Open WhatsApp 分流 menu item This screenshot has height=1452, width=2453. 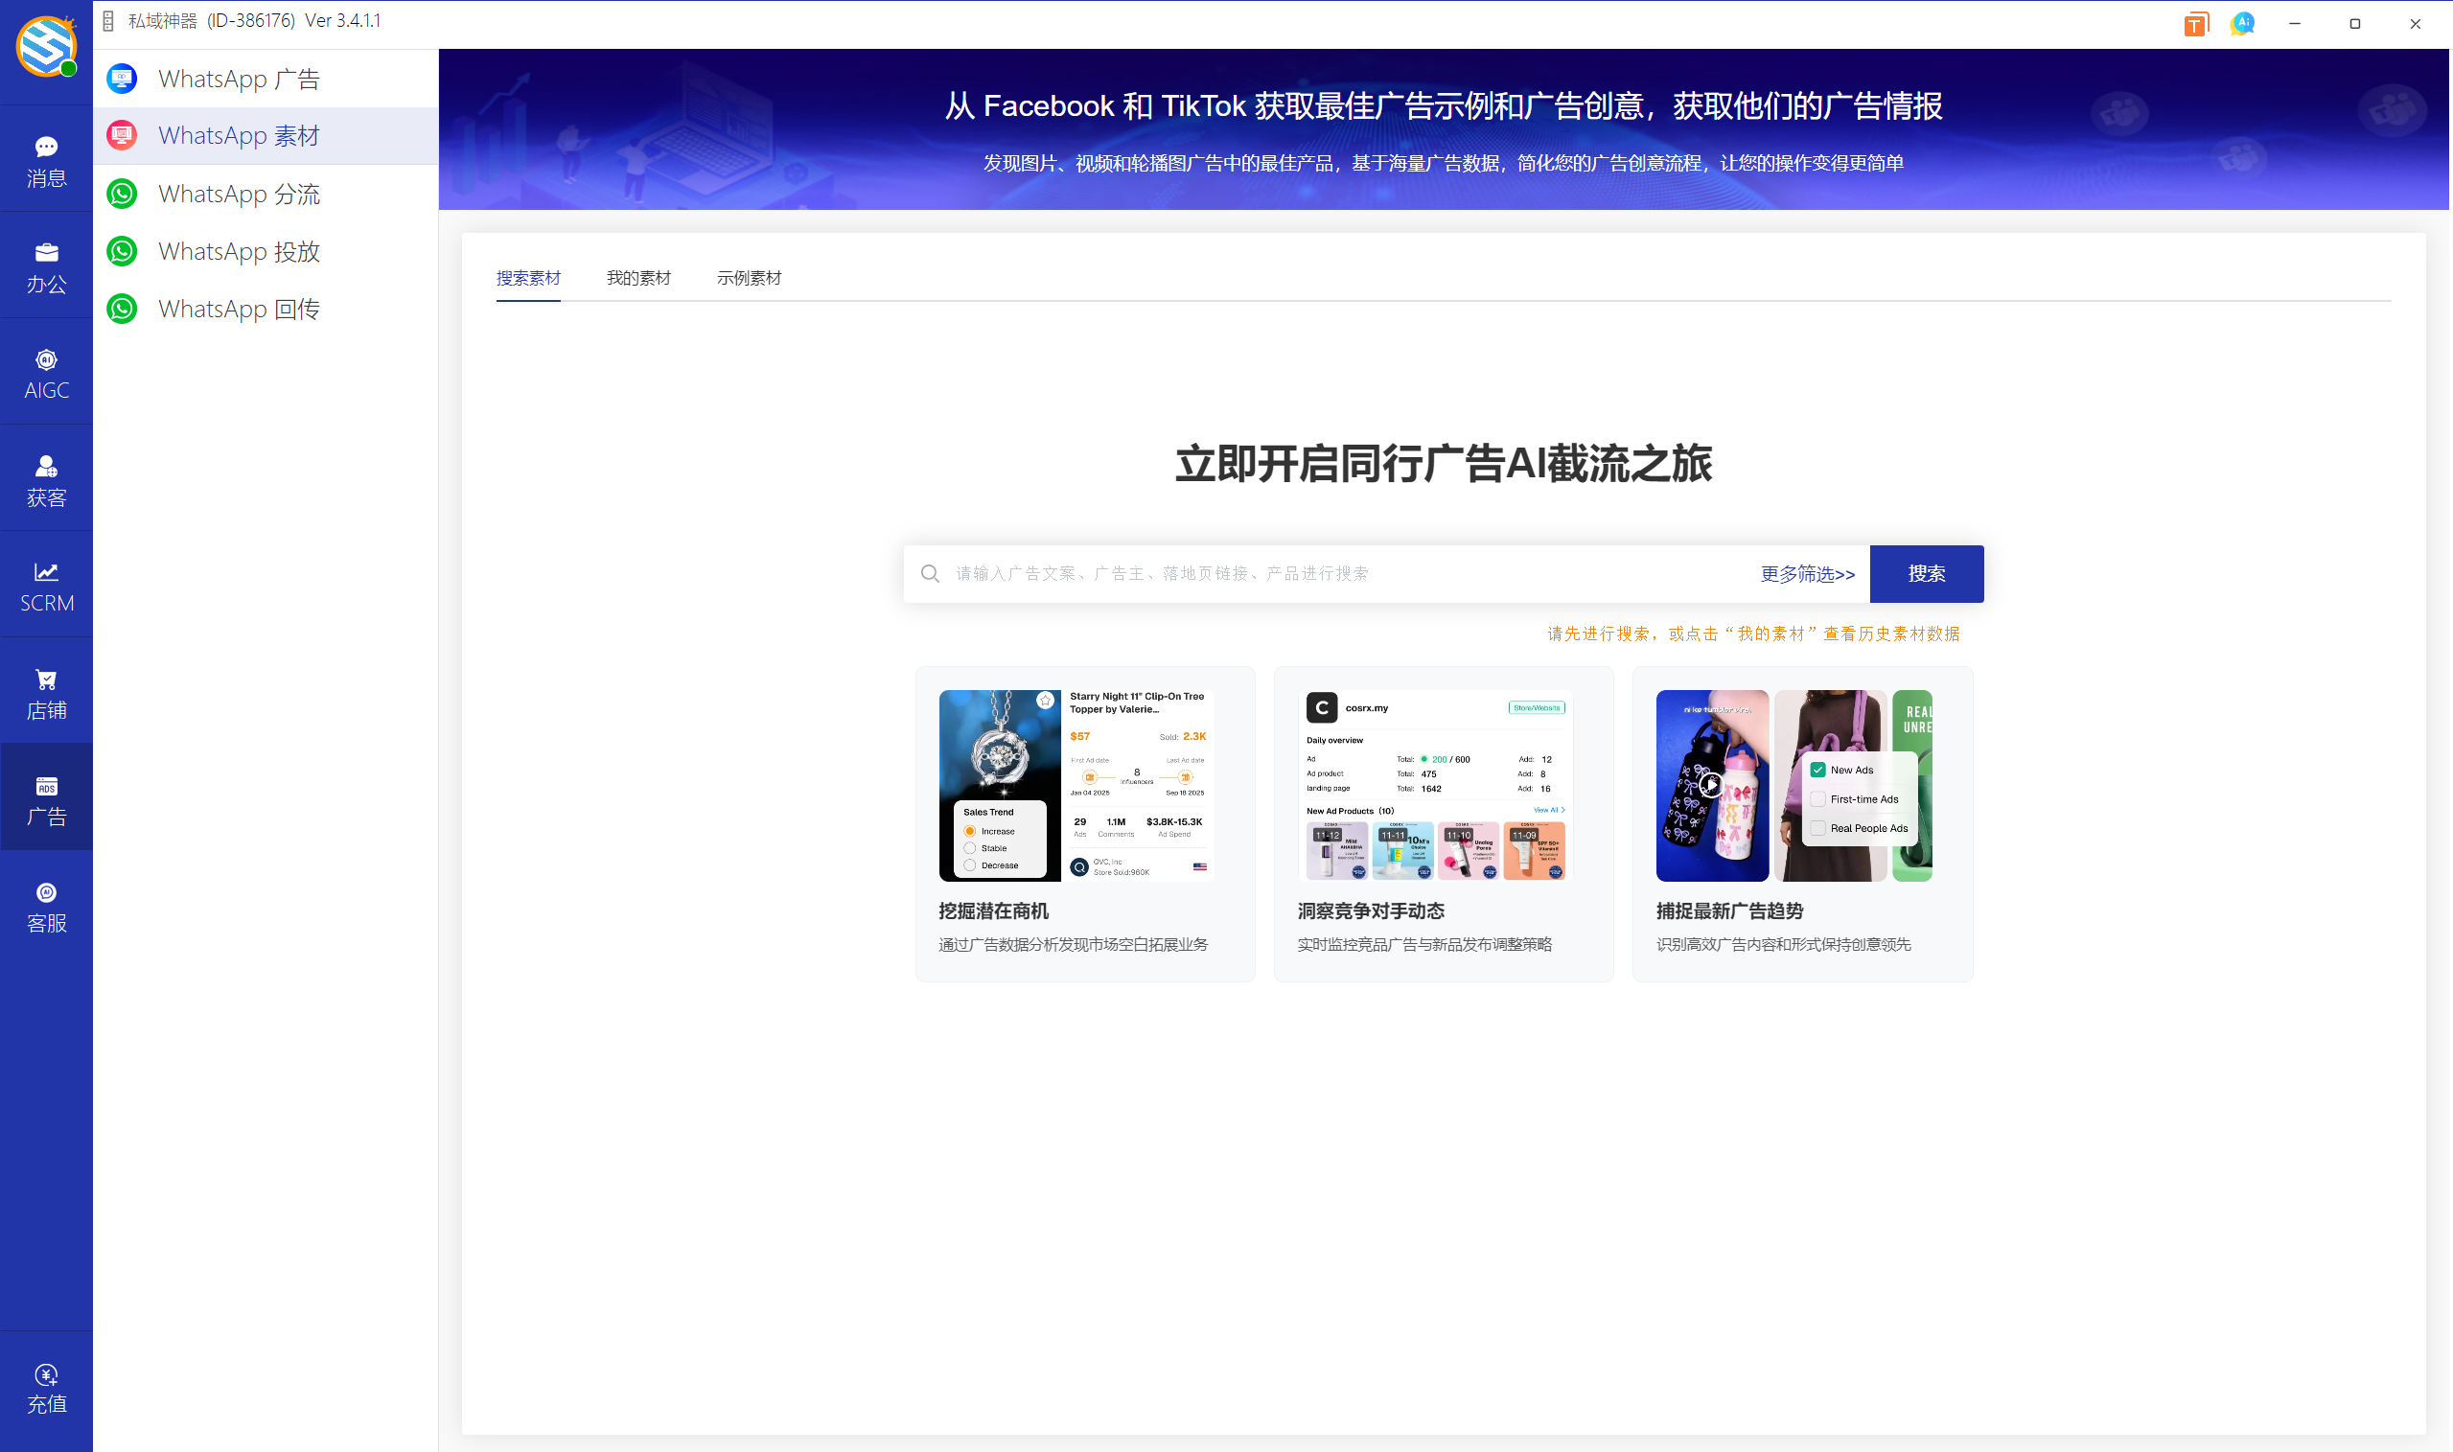coord(239,194)
